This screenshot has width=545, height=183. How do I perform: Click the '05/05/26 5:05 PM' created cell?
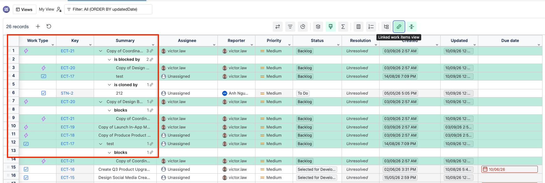(400, 93)
